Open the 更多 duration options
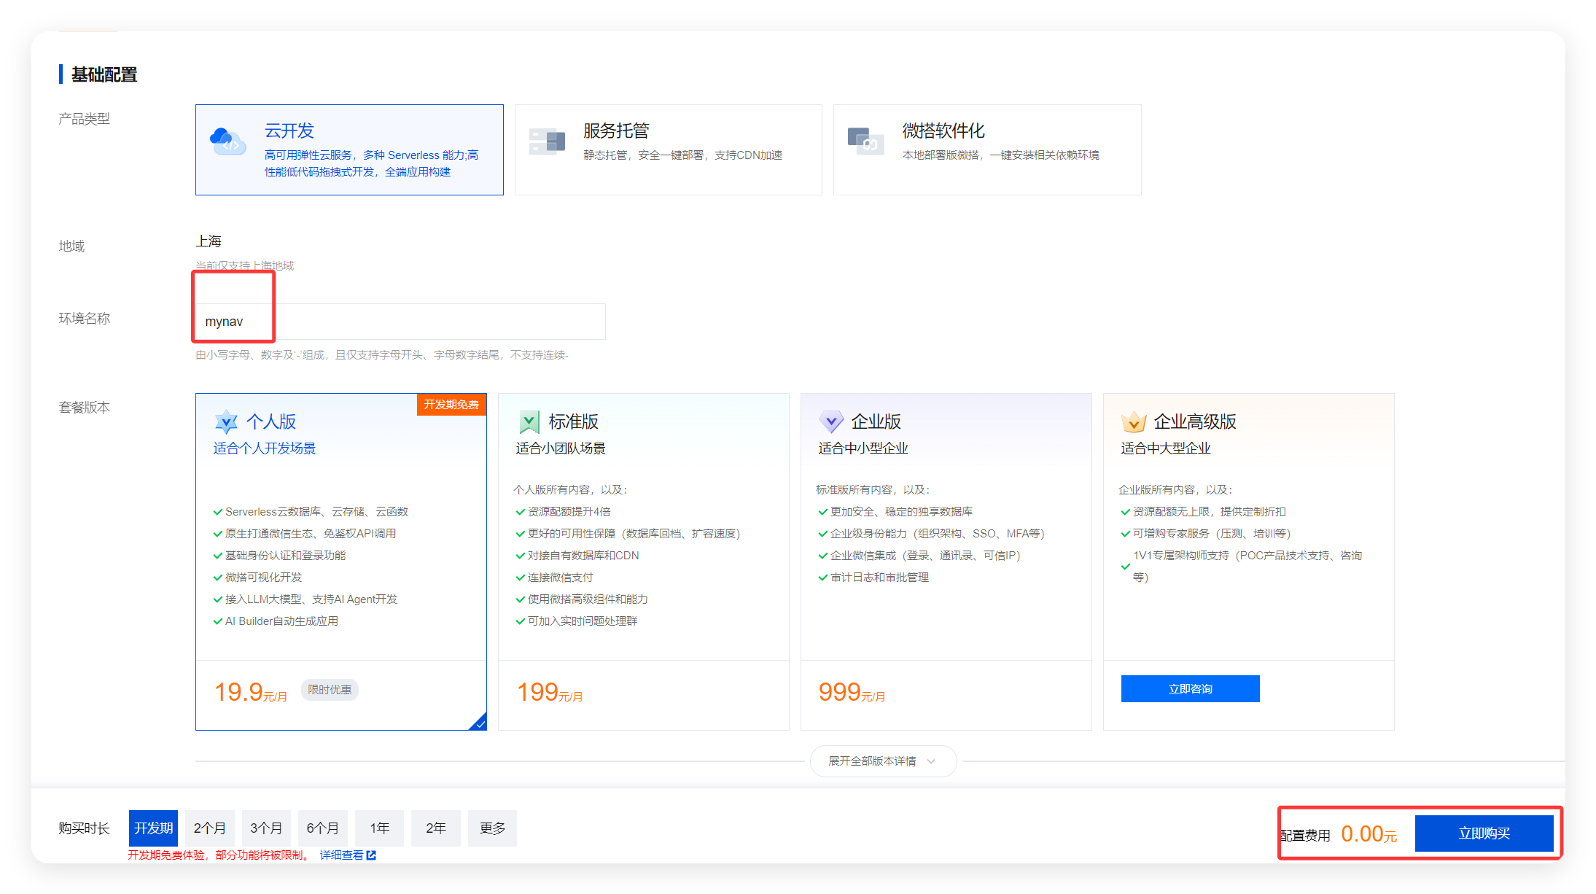 click(492, 828)
